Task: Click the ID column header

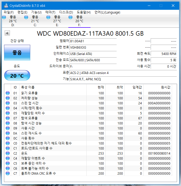Action: [15, 87]
